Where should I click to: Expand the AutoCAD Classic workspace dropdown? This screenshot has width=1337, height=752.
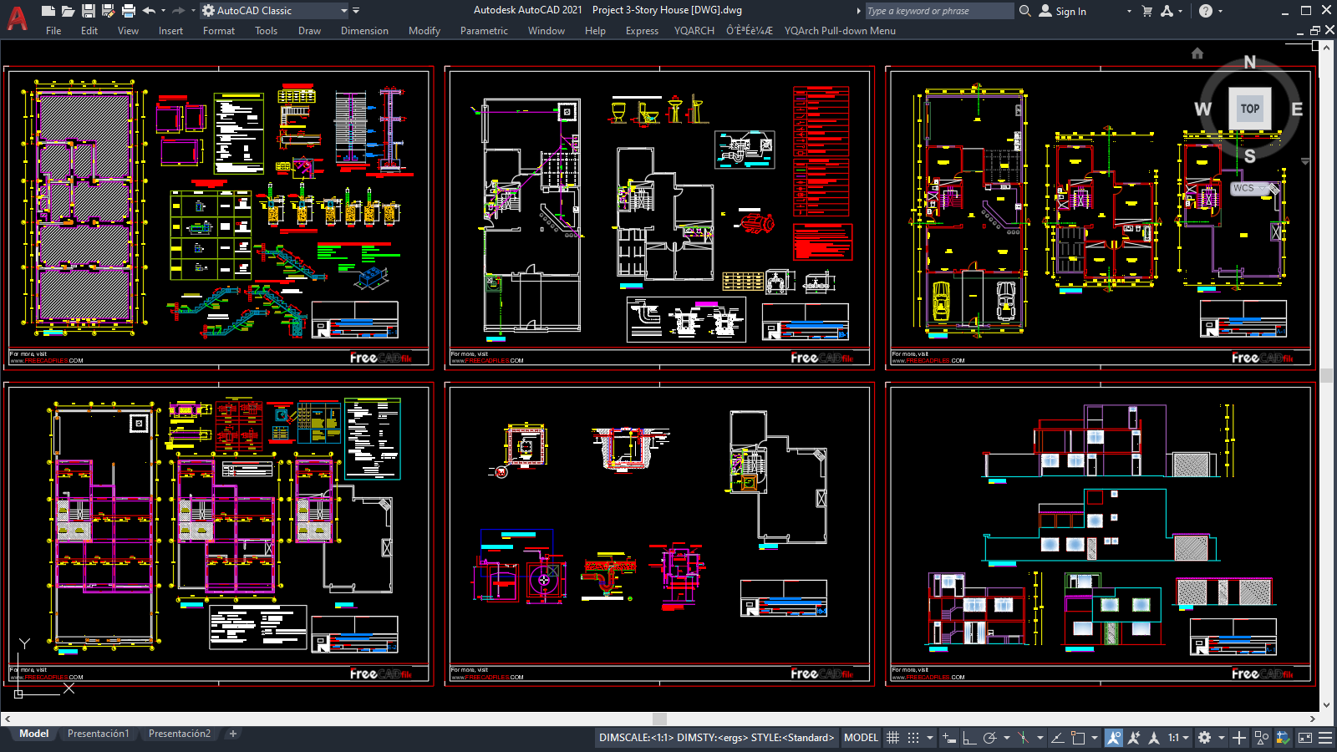pos(343,11)
